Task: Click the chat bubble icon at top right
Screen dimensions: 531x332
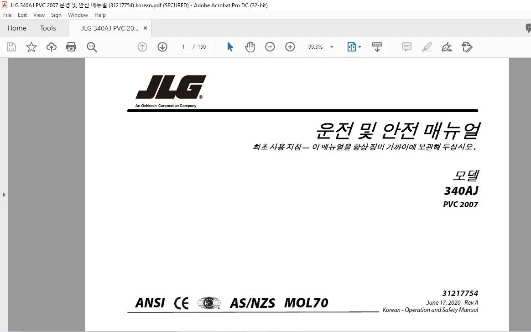Action: [528, 28]
